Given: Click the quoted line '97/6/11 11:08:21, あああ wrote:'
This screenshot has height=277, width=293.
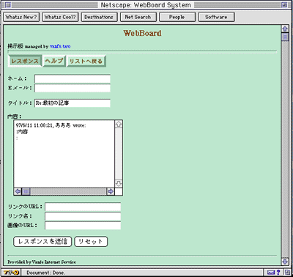Looking at the screenshot, I should pos(51,125).
